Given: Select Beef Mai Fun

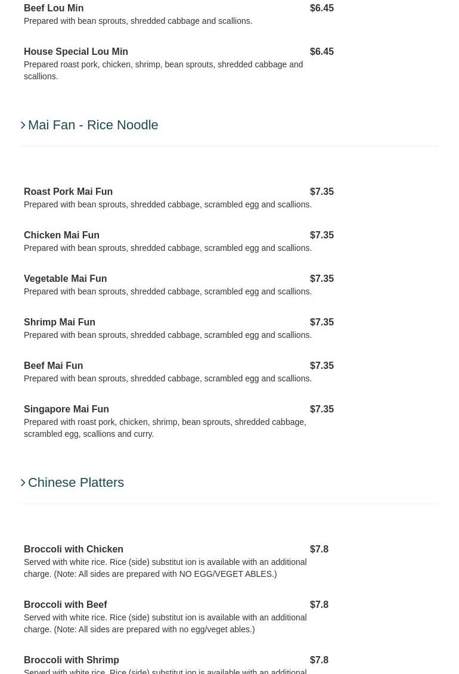Looking at the screenshot, I should 53,366.
